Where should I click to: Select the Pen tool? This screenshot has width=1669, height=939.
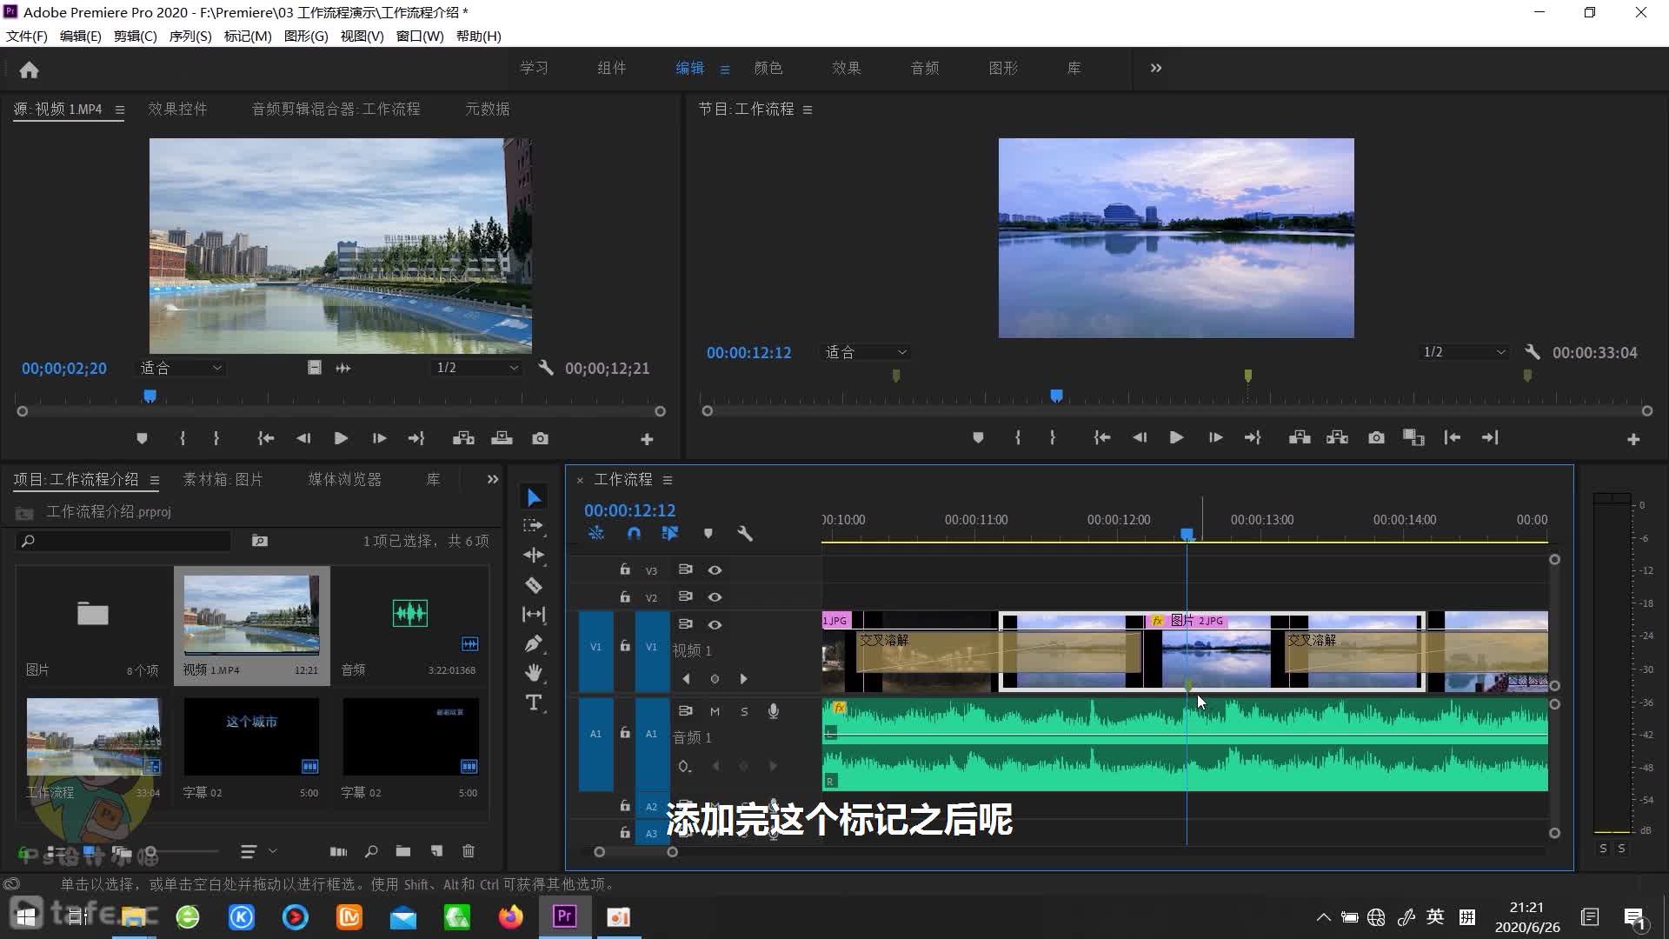(x=534, y=643)
